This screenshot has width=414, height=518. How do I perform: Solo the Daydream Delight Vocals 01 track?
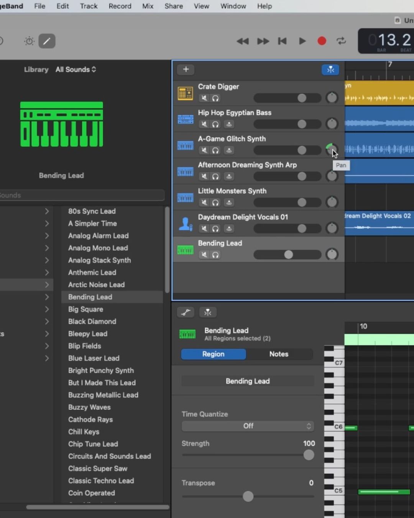pyautogui.click(x=216, y=229)
